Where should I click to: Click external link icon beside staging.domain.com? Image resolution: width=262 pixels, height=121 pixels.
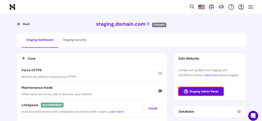pos(148,24)
